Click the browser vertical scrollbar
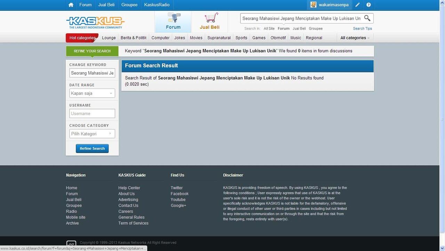The width and height of the screenshot is (445, 251). tap(442, 119)
